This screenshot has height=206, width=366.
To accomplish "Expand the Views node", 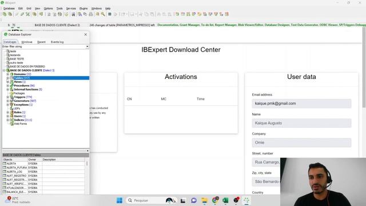I will point(7,82).
